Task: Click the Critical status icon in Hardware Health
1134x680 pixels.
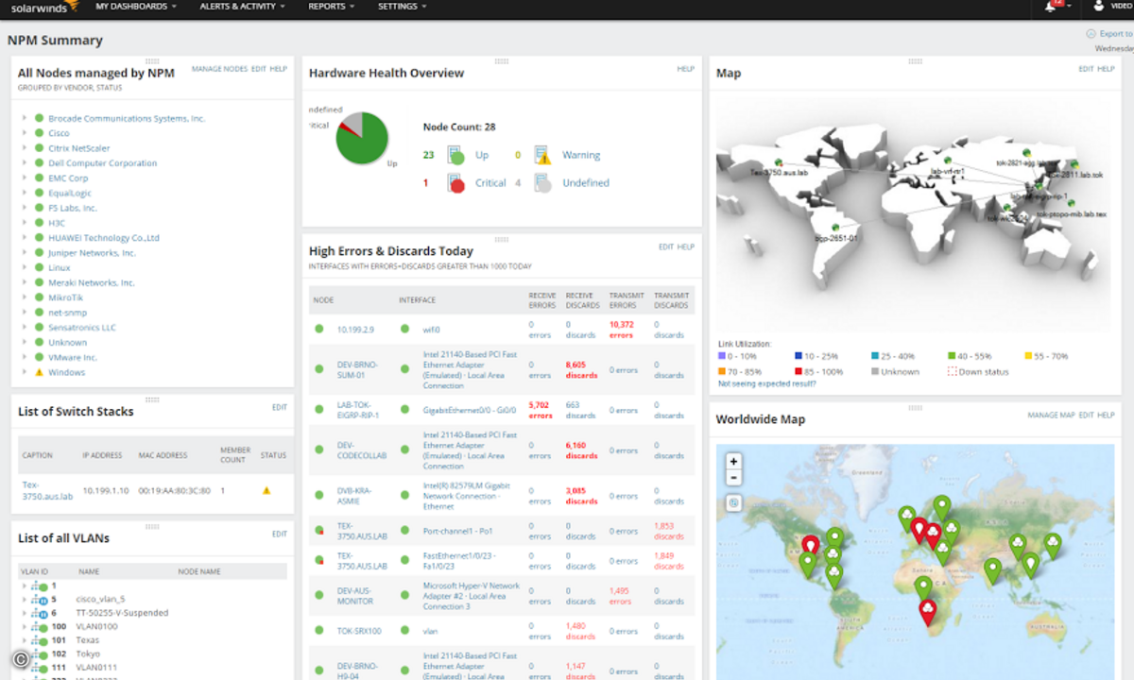Action: pos(455,183)
